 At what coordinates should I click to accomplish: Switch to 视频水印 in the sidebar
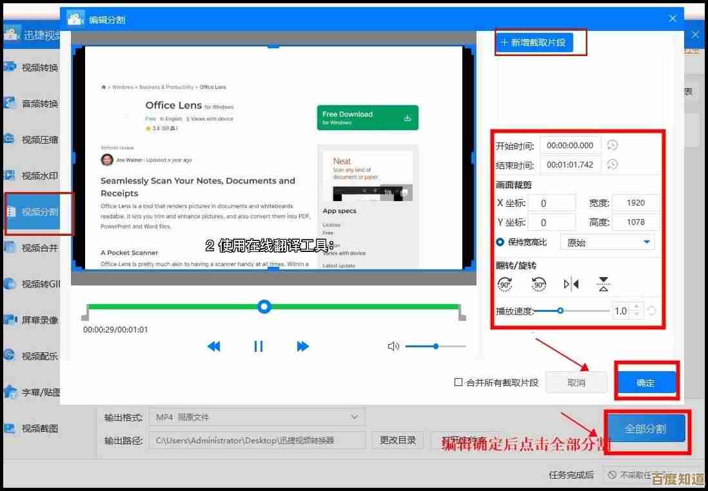(39, 175)
